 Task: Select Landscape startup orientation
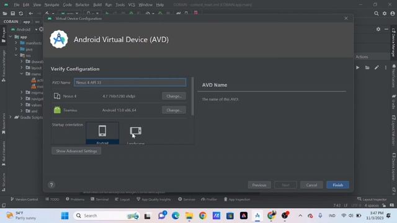point(136,133)
